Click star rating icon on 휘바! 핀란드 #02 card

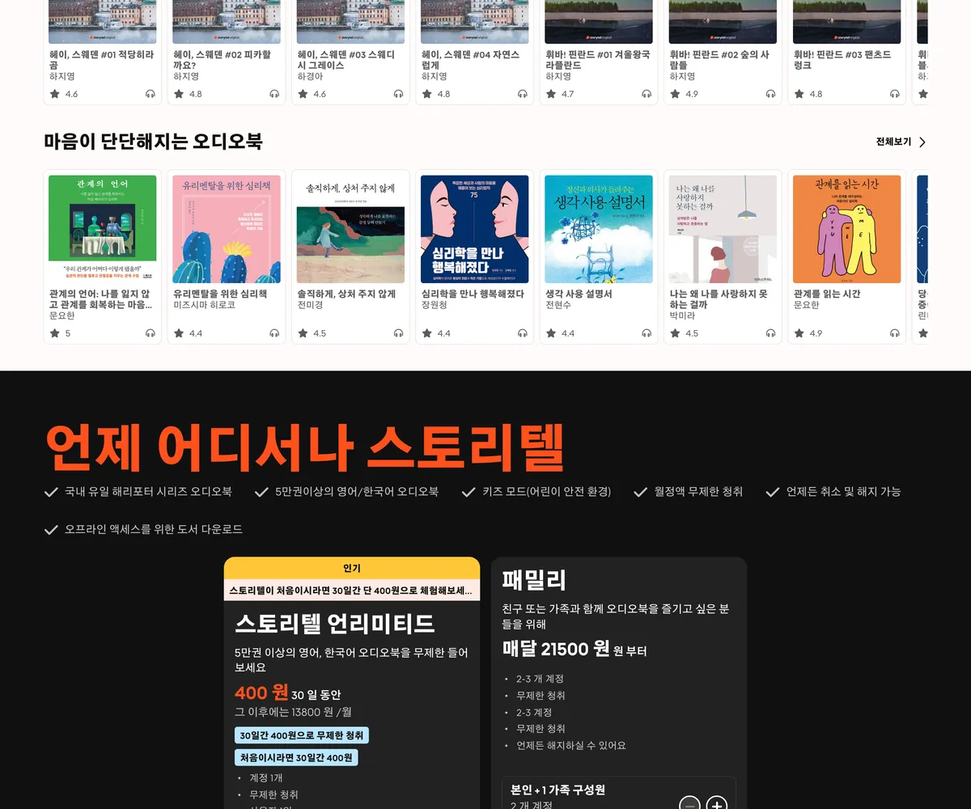coord(676,94)
